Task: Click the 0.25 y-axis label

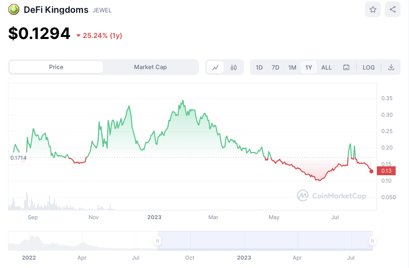Action: [x=387, y=131]
